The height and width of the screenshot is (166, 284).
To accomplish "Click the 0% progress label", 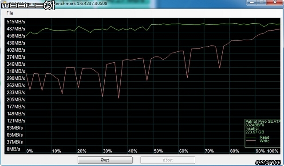I will 30,151.
